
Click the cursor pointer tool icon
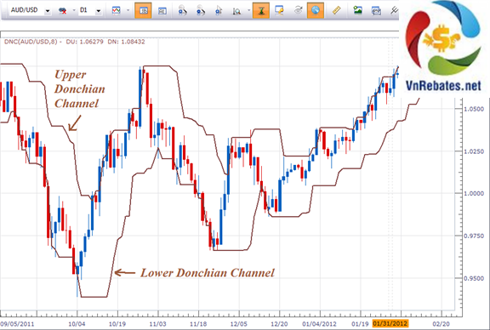point(219,10)
